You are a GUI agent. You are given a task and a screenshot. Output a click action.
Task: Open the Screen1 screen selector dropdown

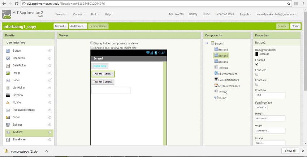click(61, 26)
